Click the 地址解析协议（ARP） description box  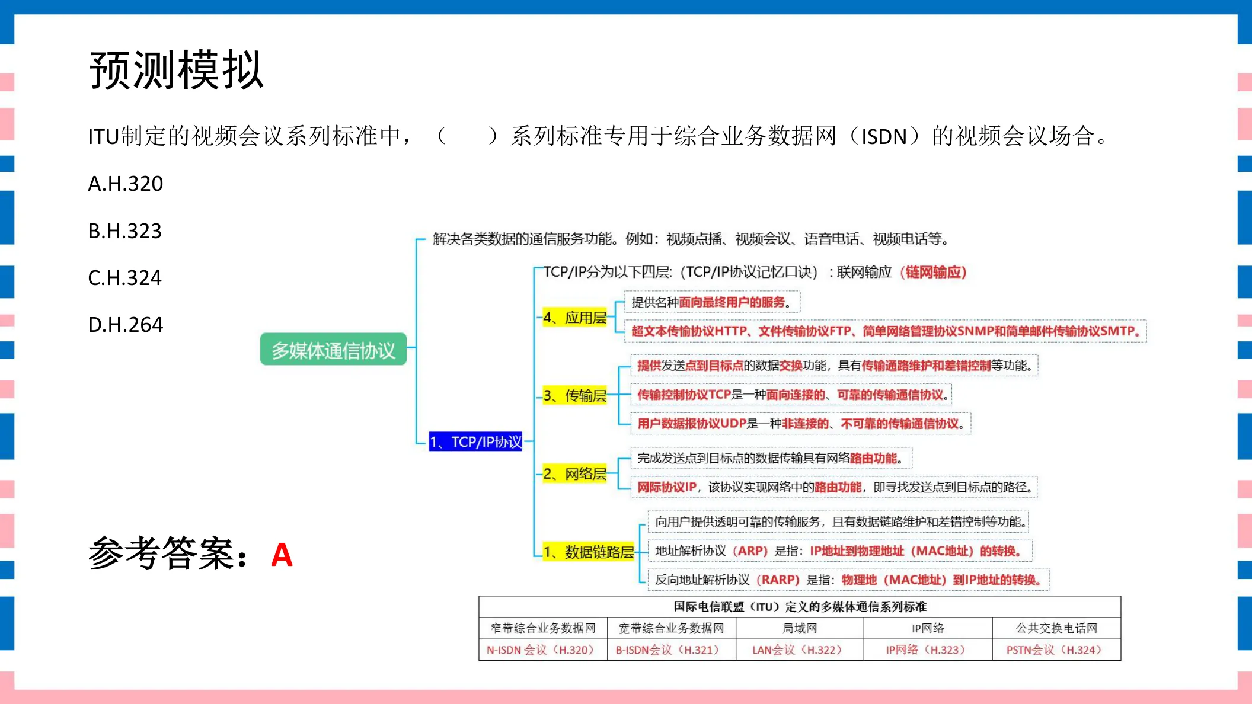click(841, 551)
